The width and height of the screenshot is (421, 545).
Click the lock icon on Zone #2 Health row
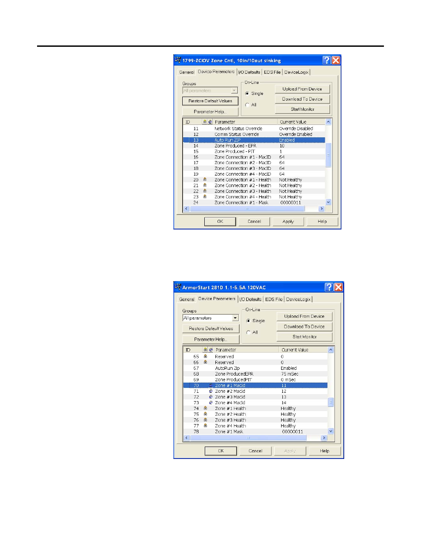205,414
